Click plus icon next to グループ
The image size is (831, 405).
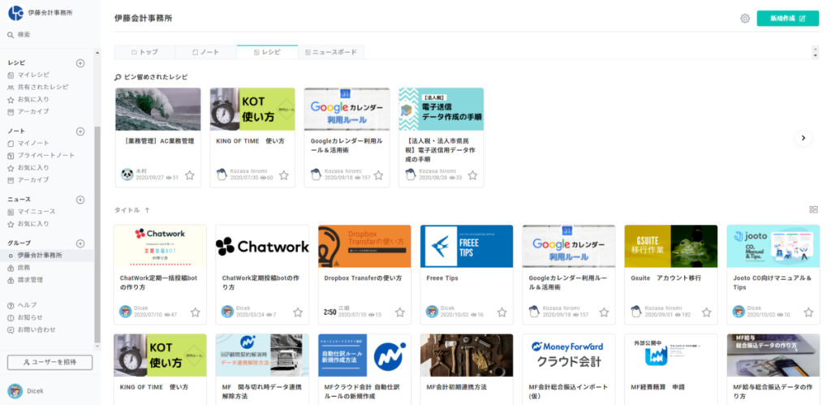80,243
